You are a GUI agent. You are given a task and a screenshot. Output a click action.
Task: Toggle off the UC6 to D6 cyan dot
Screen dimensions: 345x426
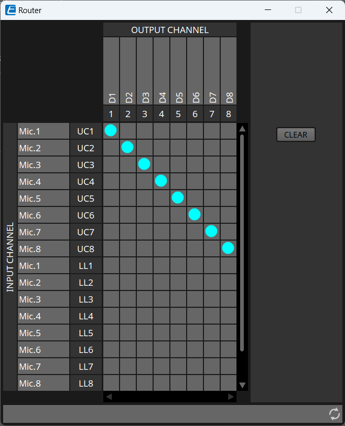(195, 214)
